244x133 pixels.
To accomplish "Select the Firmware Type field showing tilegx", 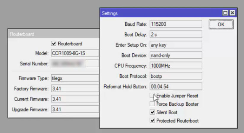I will point(75,78).
